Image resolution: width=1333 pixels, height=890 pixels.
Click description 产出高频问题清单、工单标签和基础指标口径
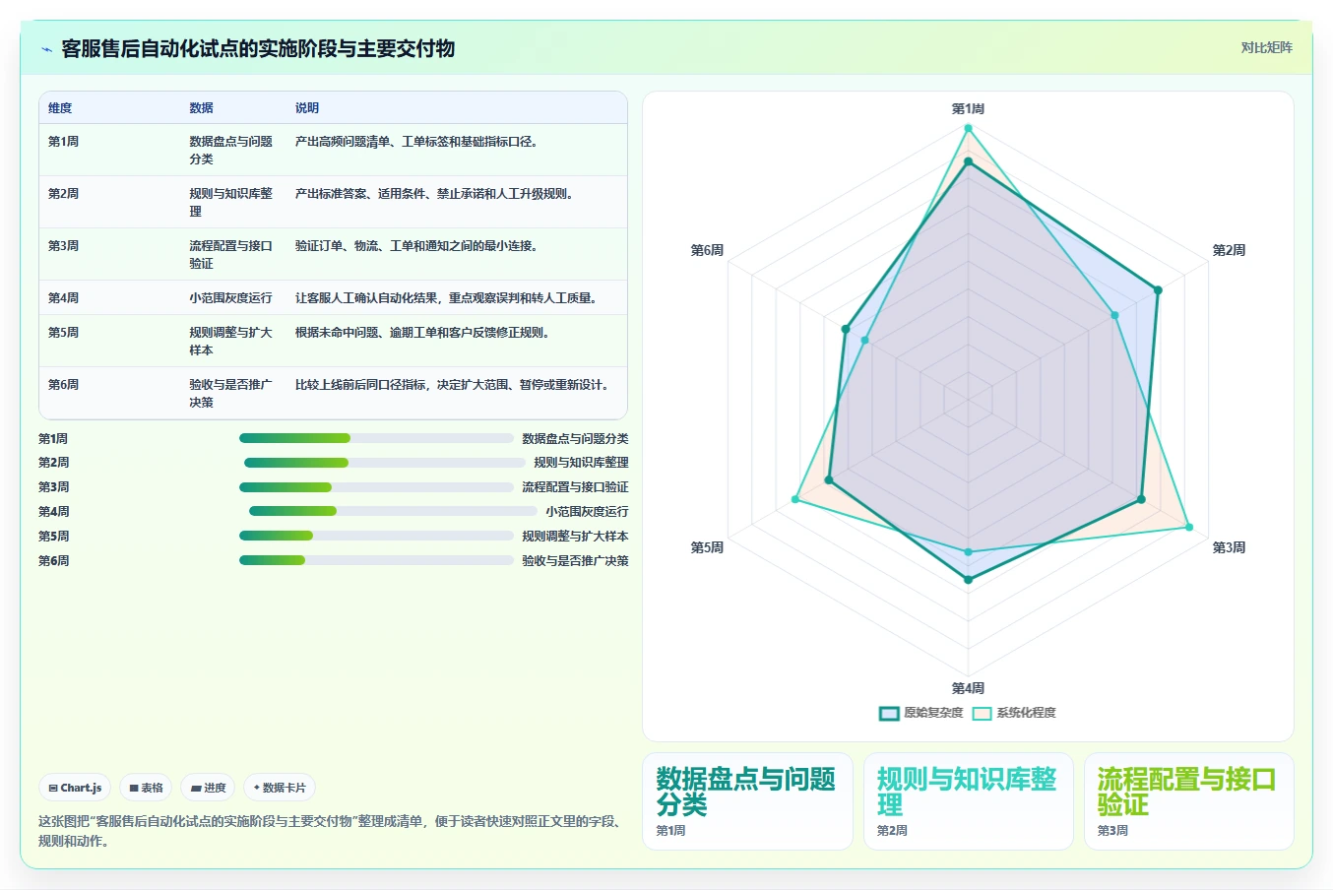point(416,142)
